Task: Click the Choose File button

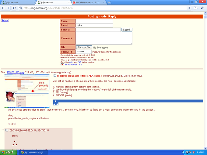Action: click(x=84, y=47)
